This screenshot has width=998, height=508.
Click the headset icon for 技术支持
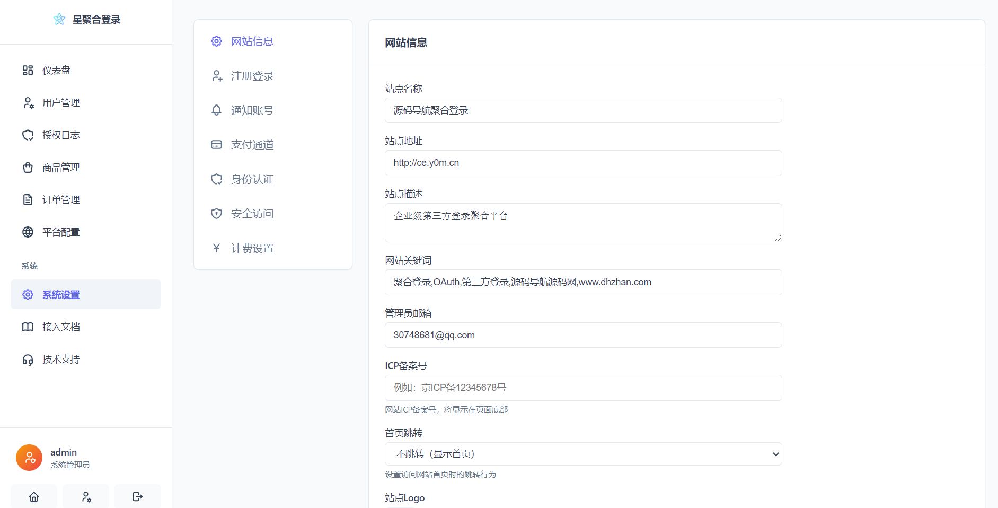click(x=28, y=360)
